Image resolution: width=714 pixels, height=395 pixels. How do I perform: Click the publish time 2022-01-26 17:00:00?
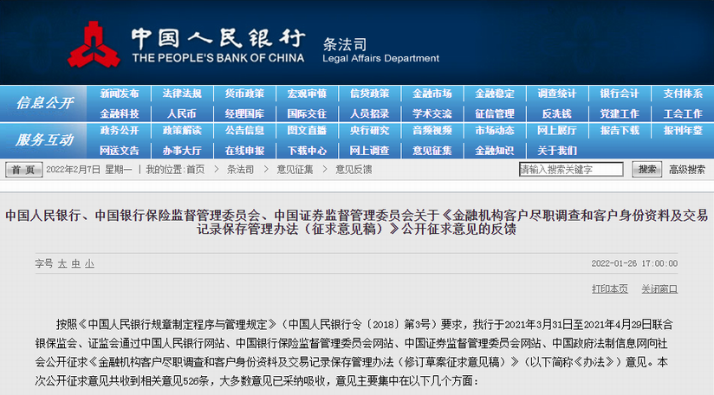[634, 263]
